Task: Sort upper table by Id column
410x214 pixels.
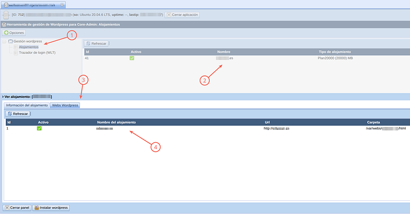Action: click(x=87, y=52)
